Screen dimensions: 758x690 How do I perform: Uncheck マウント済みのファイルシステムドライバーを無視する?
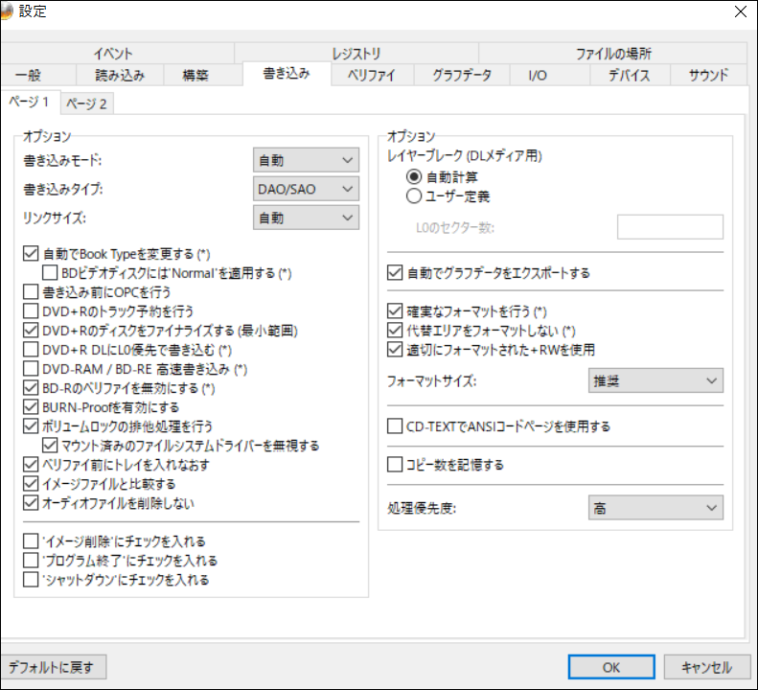tap(50, 446)
